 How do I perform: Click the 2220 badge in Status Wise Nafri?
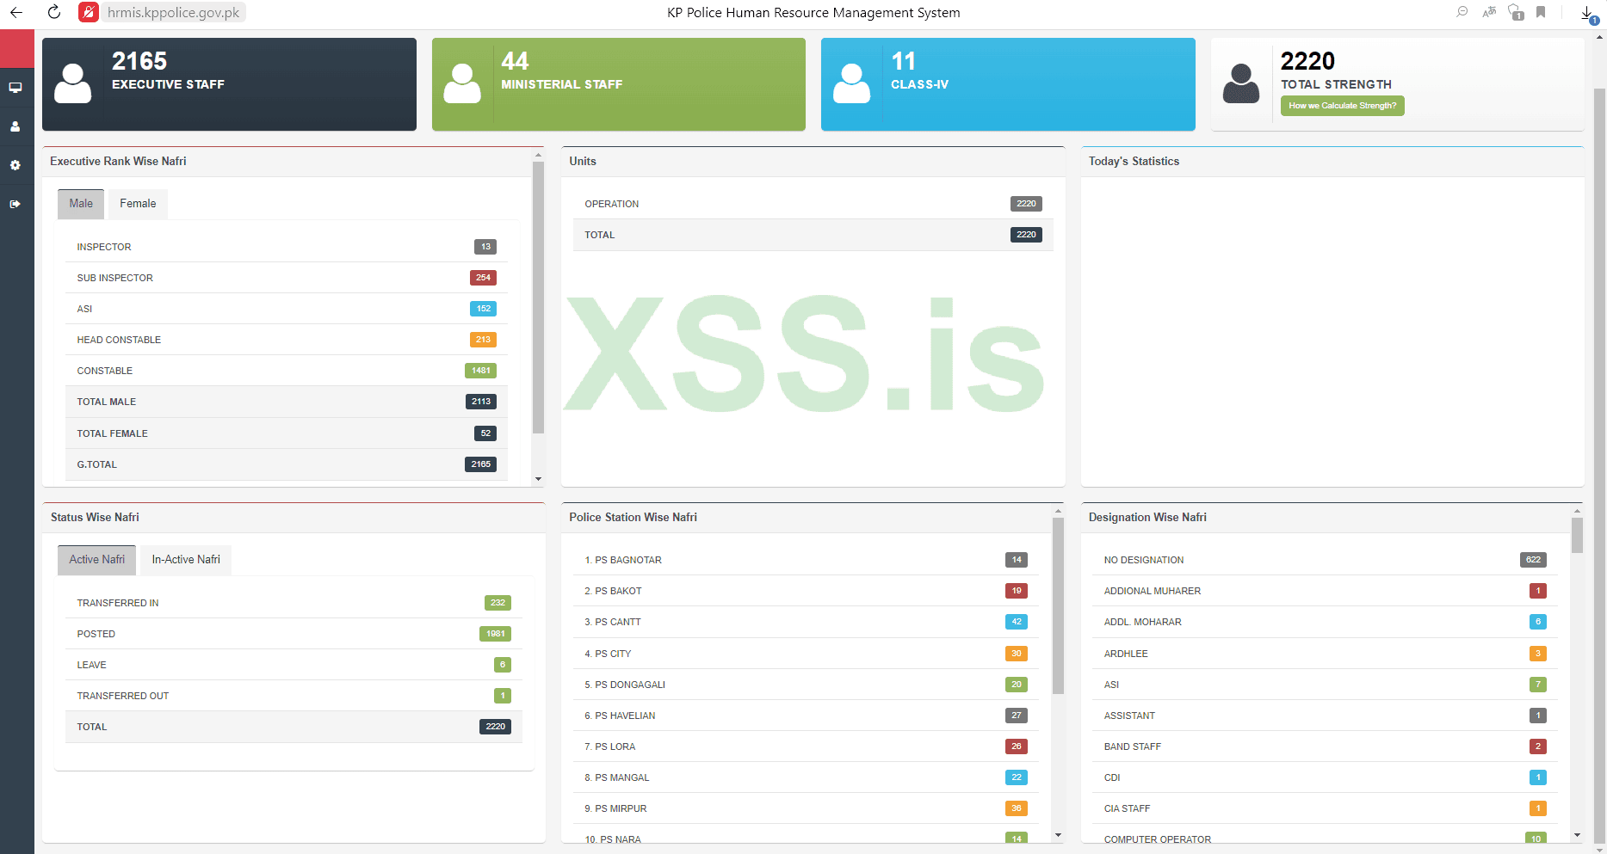(495, 727)
